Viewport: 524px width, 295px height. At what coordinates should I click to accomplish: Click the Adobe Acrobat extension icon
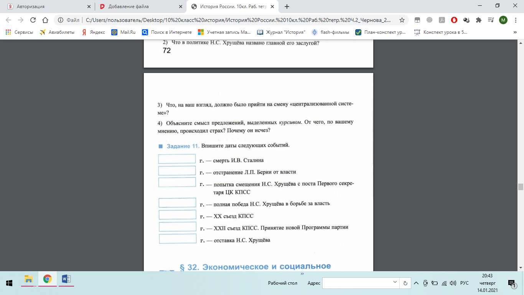(442, 20)
